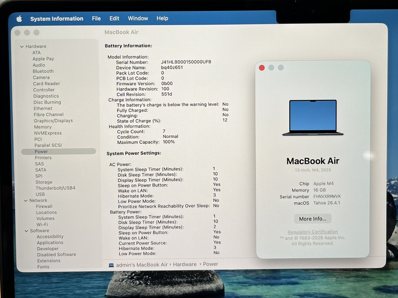Select Audio in the sidebar
Image resolution: width=398 pixels, height=298 pixels.
39,65
